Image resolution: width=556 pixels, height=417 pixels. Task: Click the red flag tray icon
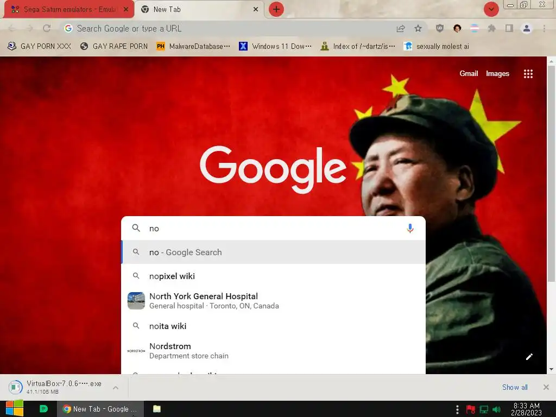coord(471,409)
